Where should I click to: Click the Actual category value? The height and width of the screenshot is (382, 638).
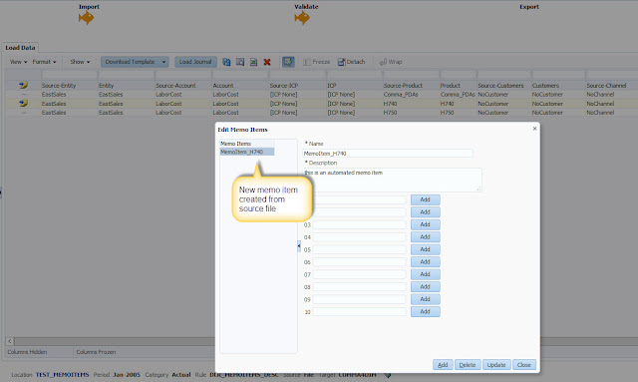tap(181, 375)
